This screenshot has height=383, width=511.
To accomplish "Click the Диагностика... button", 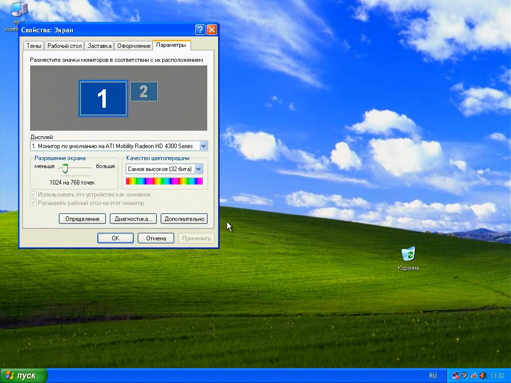I will 133,219.
